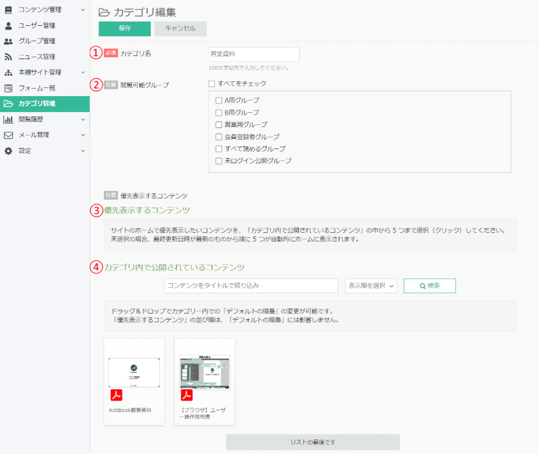Enable the 営業用グループ checkbox
This screenshot has height=454, width=539.
click(x=218, y=124)
